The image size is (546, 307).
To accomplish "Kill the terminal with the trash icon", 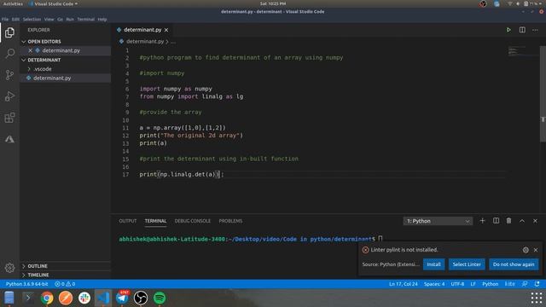I will (508, 221).
